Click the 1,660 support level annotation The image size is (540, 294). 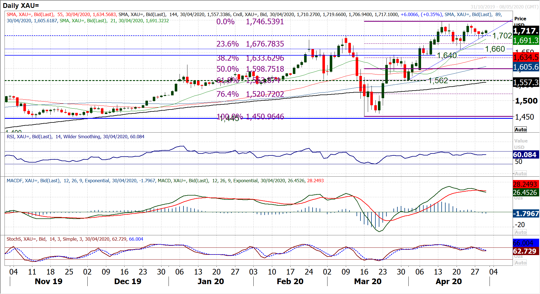click(495, 49)
